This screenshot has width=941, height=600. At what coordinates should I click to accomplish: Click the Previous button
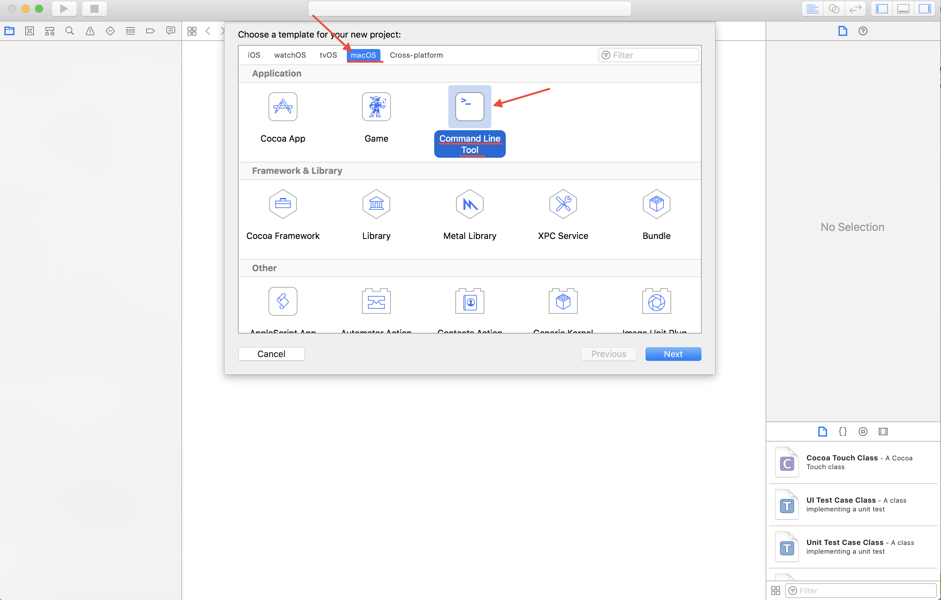[x=608, y=354]
